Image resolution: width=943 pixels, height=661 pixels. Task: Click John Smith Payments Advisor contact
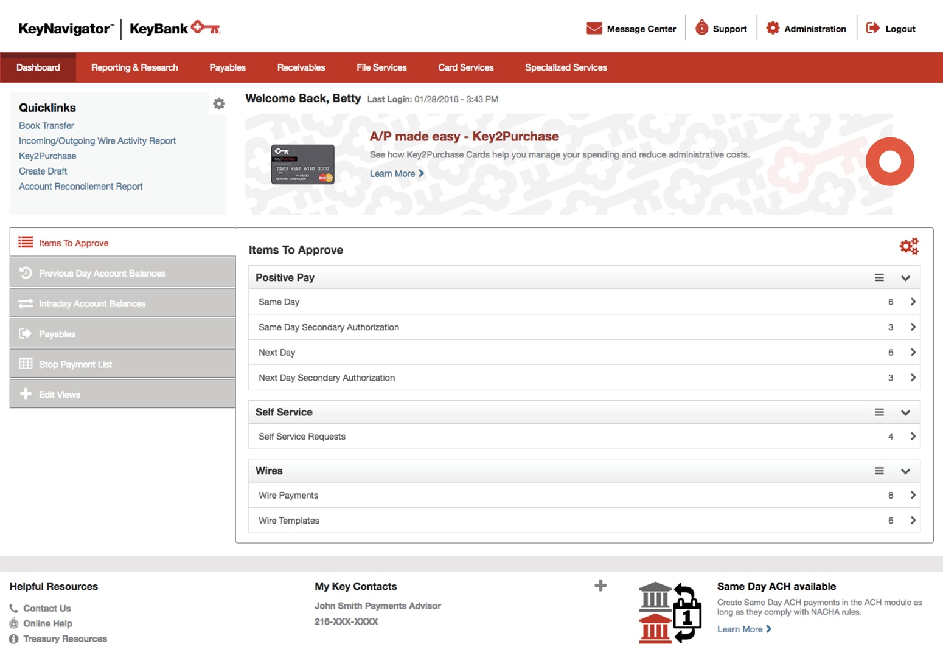coord(378,606)
